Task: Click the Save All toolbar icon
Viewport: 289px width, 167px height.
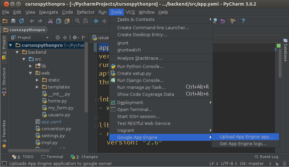Action: coord(13,21)
